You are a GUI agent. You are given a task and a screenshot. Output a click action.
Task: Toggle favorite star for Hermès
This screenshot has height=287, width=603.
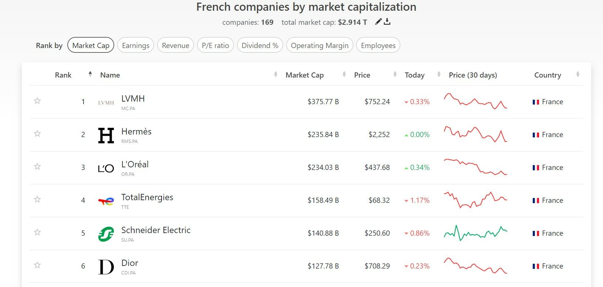pos(37,134)
